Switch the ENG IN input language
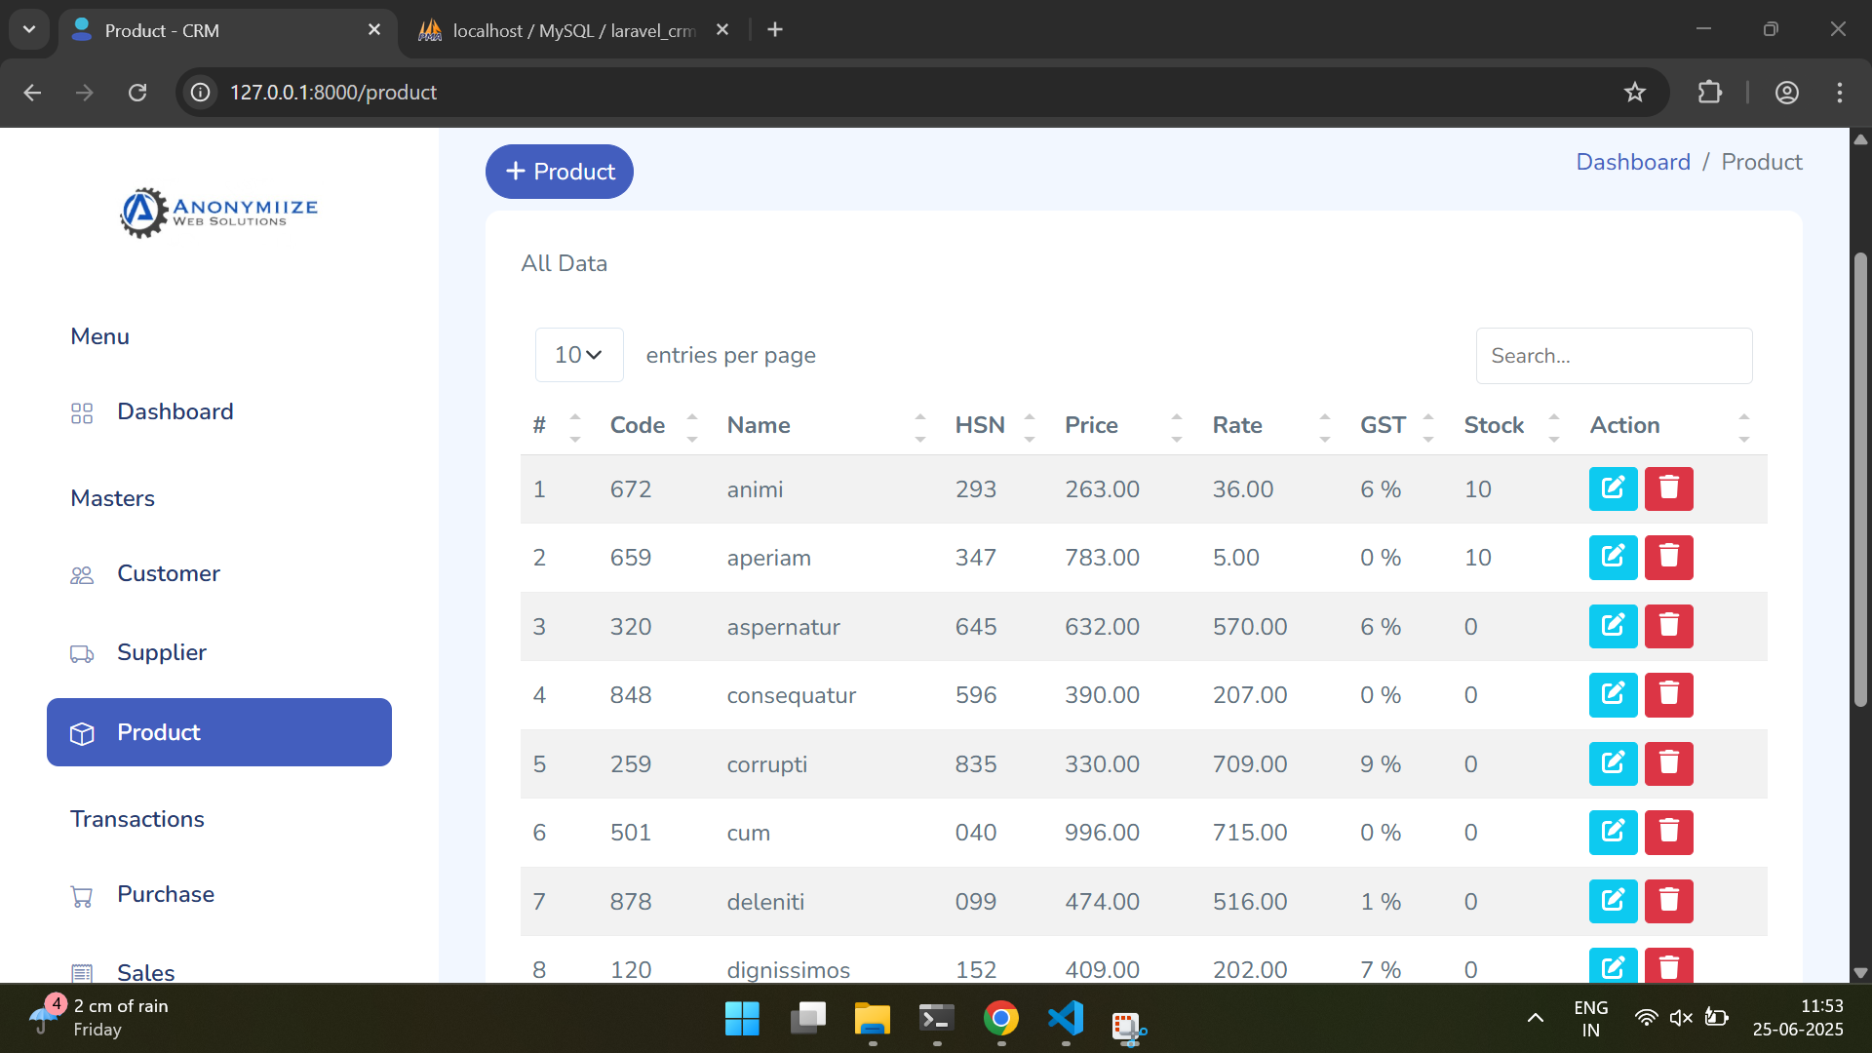The image size is (1872, 1053). tap(1590, 1018)
